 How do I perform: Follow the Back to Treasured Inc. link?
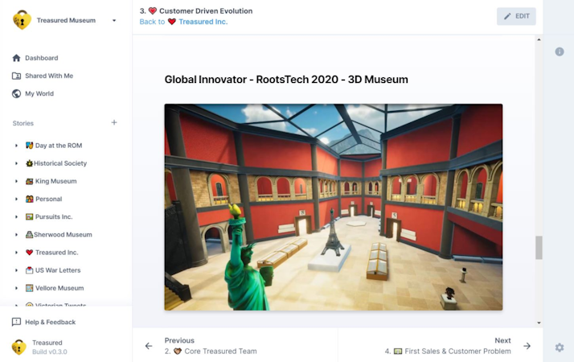click(183, 22)
